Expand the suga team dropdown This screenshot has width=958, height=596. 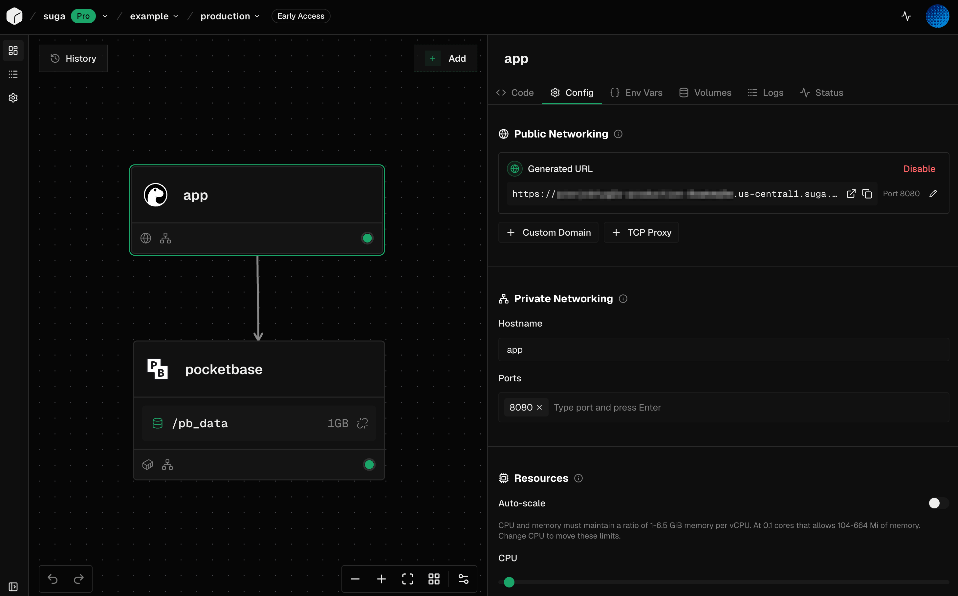pos(105,16)
